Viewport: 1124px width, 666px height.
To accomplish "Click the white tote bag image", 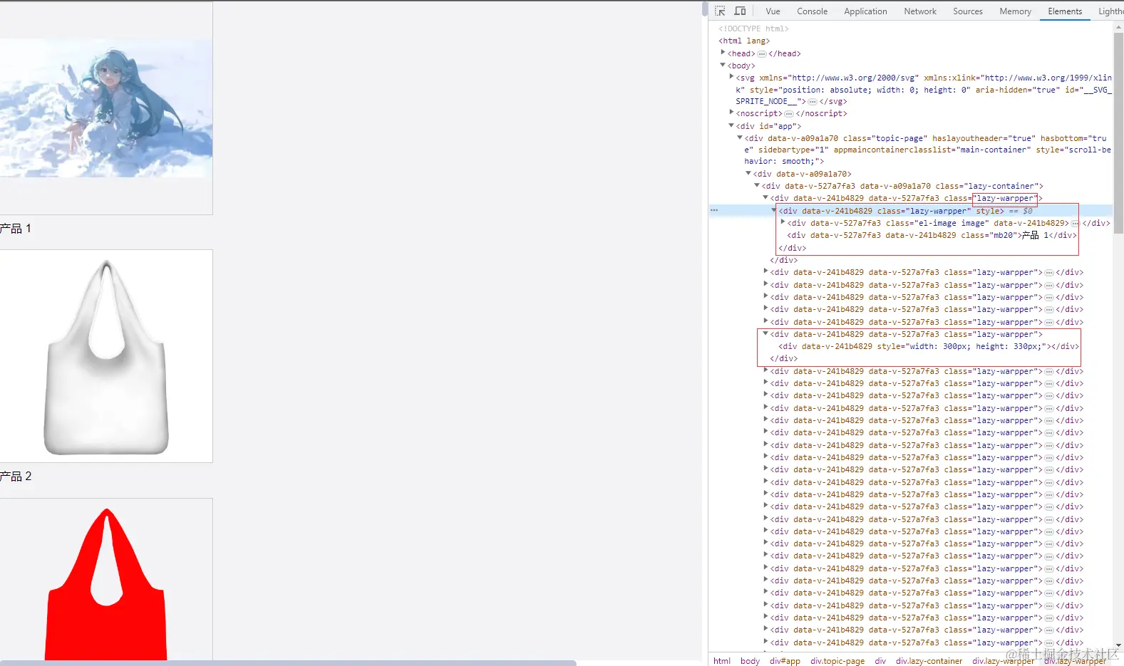I will (106, 356).
